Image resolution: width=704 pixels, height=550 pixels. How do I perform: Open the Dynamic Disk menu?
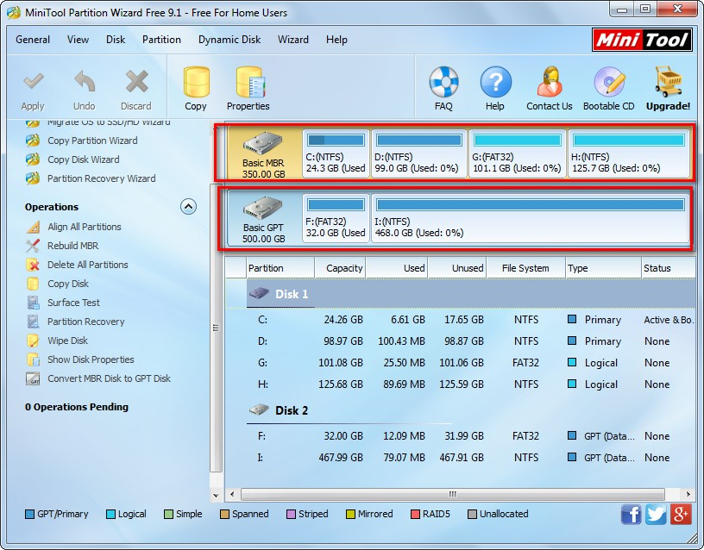coord(229,40)
